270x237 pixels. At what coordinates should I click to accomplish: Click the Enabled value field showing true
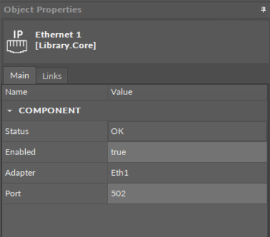tap(187, 152)
